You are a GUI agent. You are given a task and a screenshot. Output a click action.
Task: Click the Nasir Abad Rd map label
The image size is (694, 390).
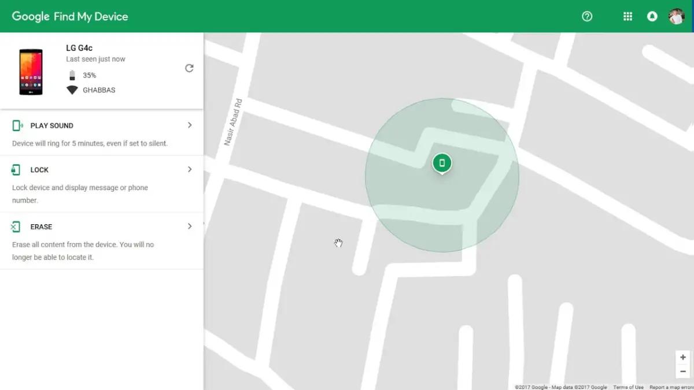[232, 122]
